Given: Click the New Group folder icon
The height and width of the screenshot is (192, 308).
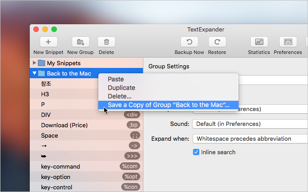Looking at the screenshot, I should pos(81,42).
